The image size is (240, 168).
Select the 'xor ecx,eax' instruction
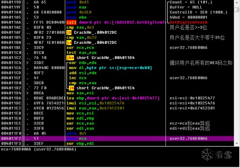point(80,124)
